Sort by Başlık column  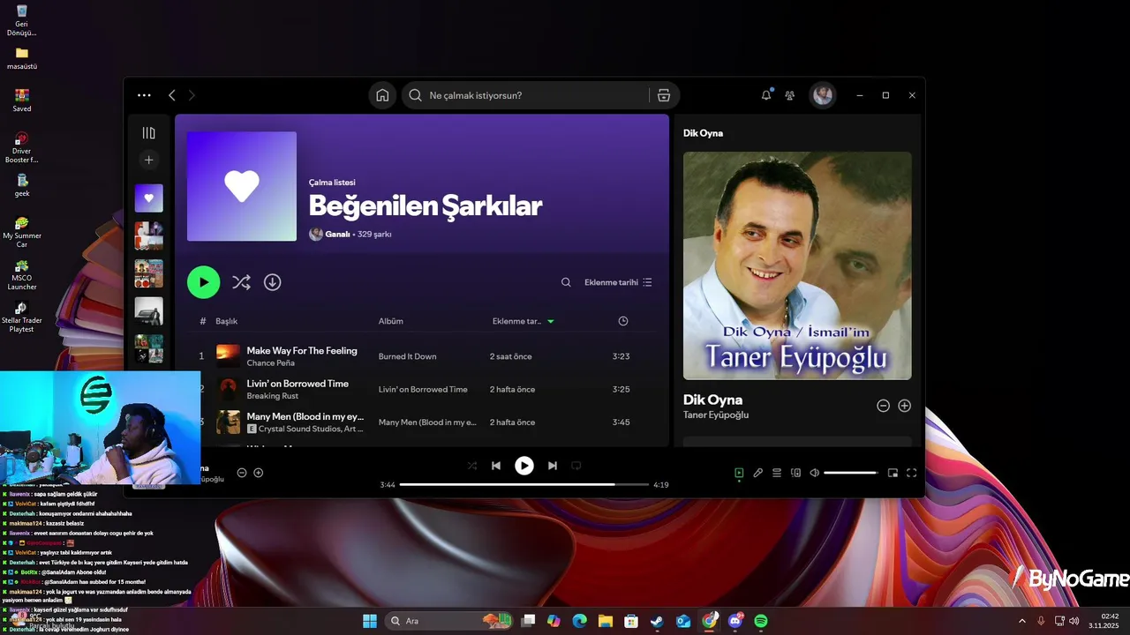(x=227, y=321)
